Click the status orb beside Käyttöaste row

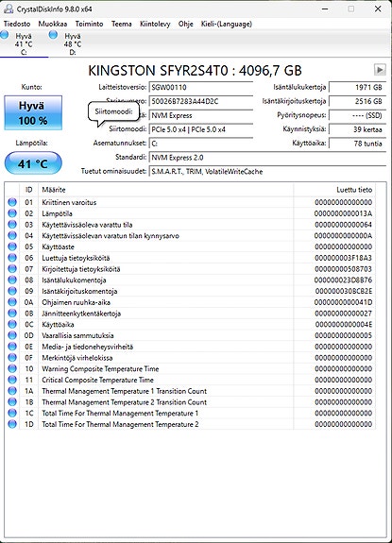12,246
